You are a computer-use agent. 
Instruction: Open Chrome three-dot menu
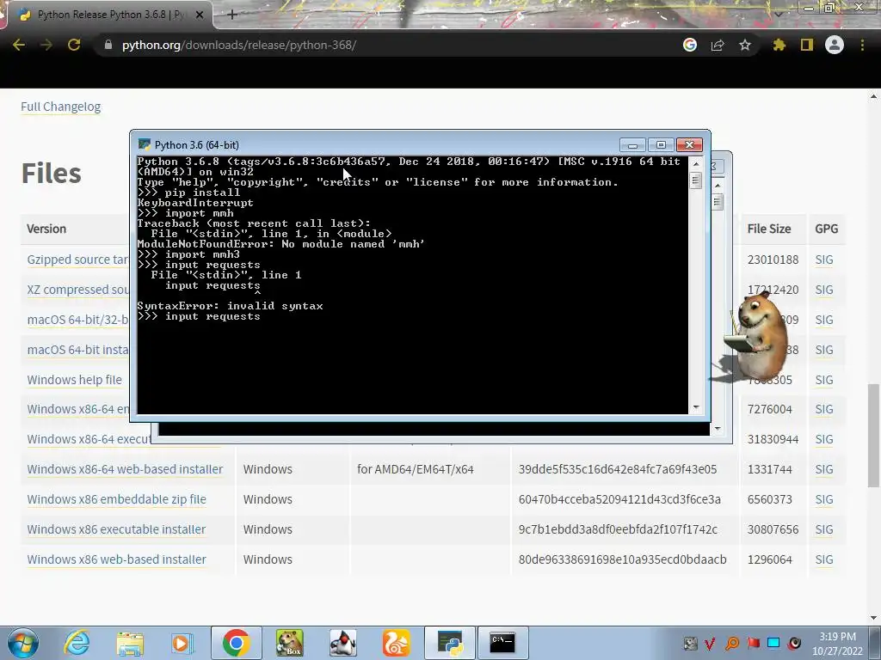click(862, 45)
